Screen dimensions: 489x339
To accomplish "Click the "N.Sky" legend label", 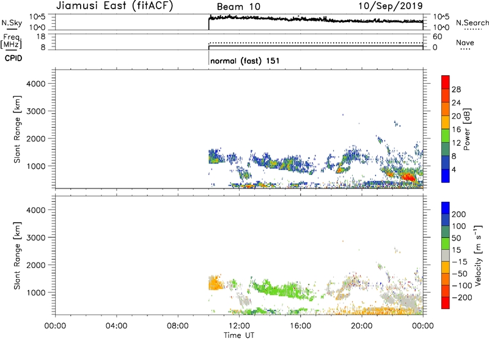I will (12, 23).
